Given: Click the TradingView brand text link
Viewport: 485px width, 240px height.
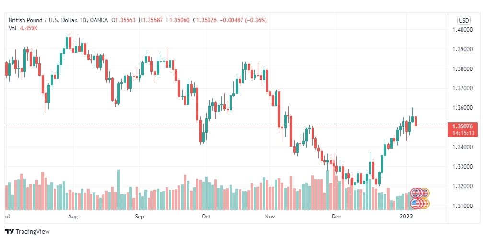Looking at the screenshot, I should point(33,232).
